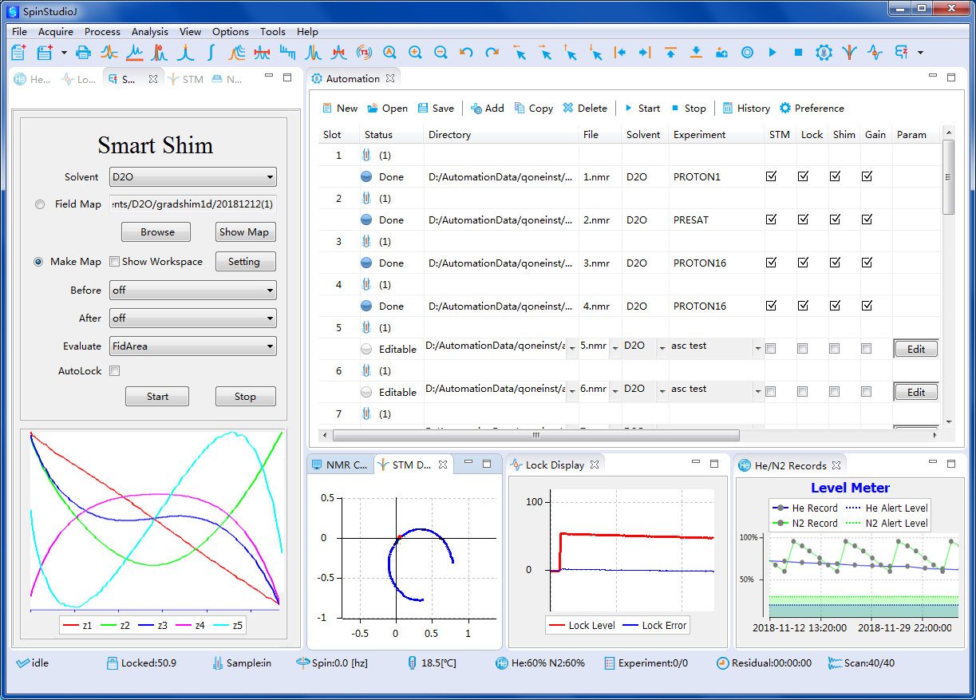Click the undo arrow icon
This screenshot has width=976, height=700.
click(466, 53)
